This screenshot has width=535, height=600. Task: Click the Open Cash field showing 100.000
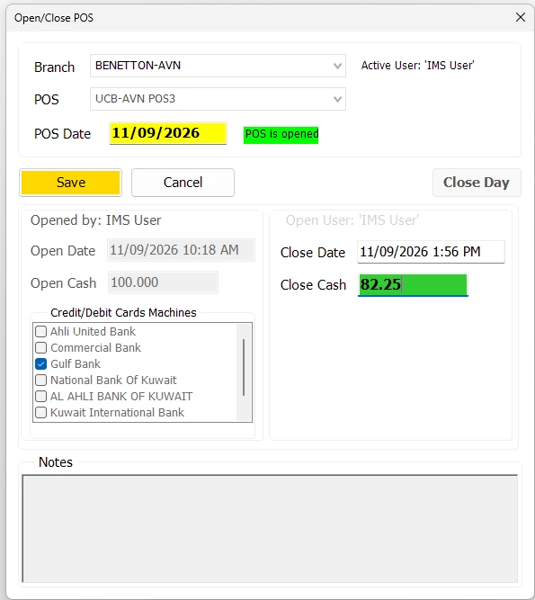point(163,282)
